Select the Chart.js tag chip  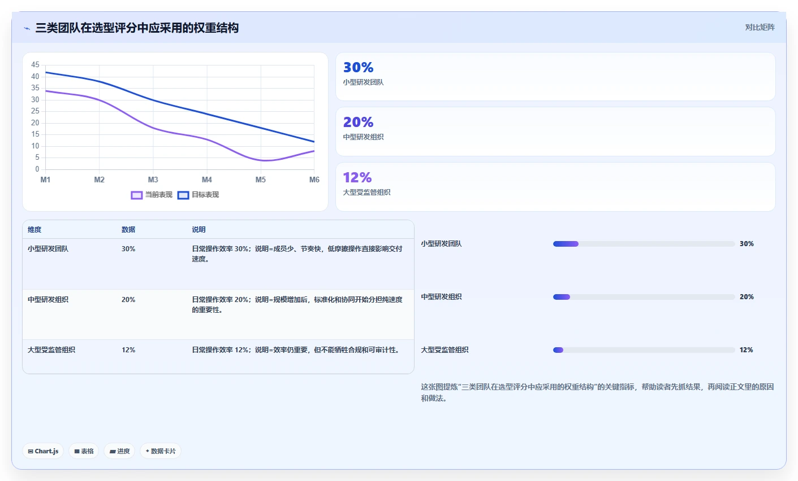[43, 451]
